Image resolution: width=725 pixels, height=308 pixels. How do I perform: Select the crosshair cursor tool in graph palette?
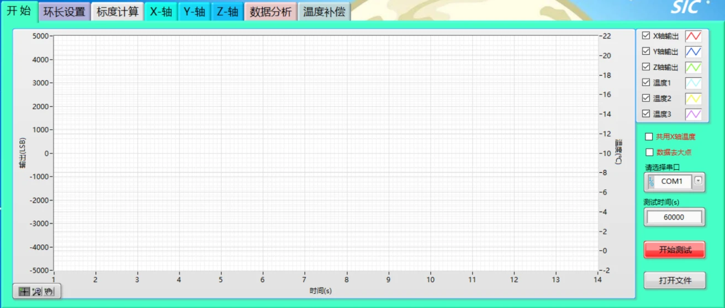pyautogui.click(x=24, y=291)
